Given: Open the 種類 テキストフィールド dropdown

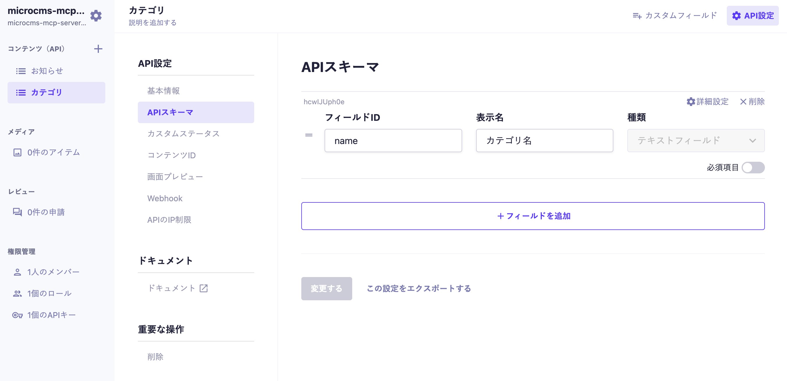Looking at the screenshot, I should (696, 141).
